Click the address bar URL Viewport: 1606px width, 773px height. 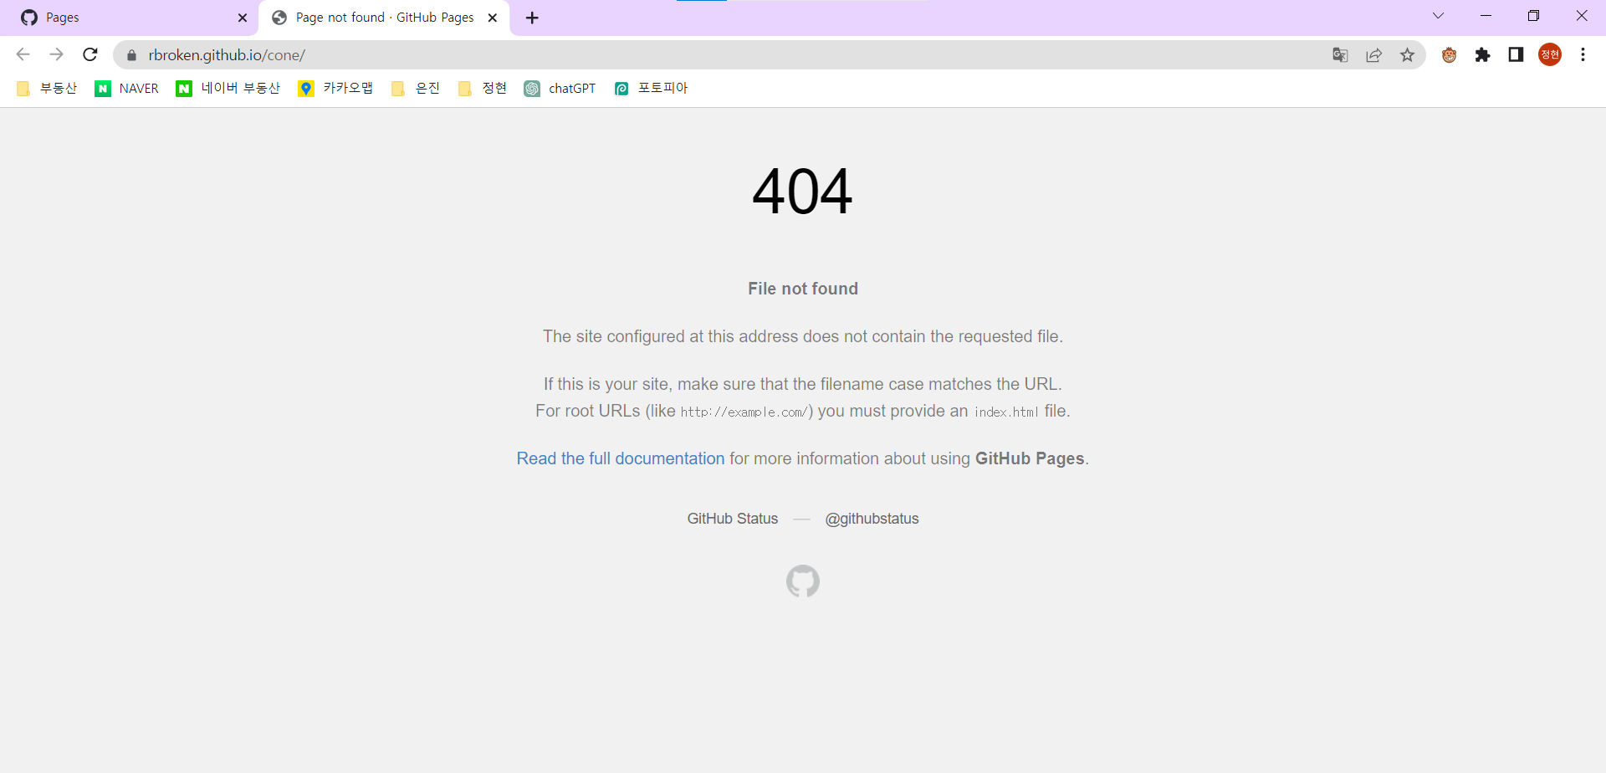pyautogui.click(x=227, y=55)
